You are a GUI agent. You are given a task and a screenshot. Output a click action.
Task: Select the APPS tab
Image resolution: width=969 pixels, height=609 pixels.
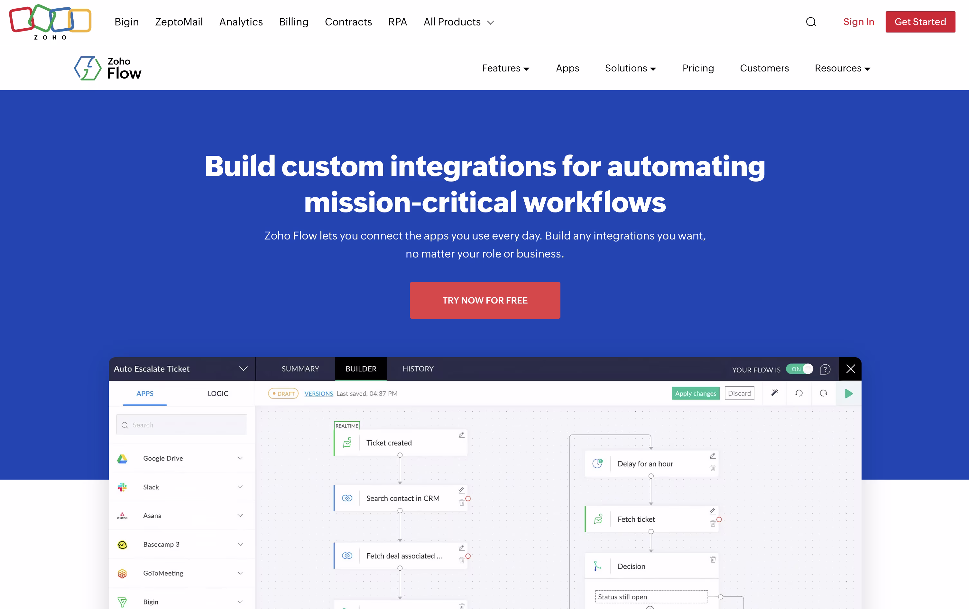(x=145, y=393)
